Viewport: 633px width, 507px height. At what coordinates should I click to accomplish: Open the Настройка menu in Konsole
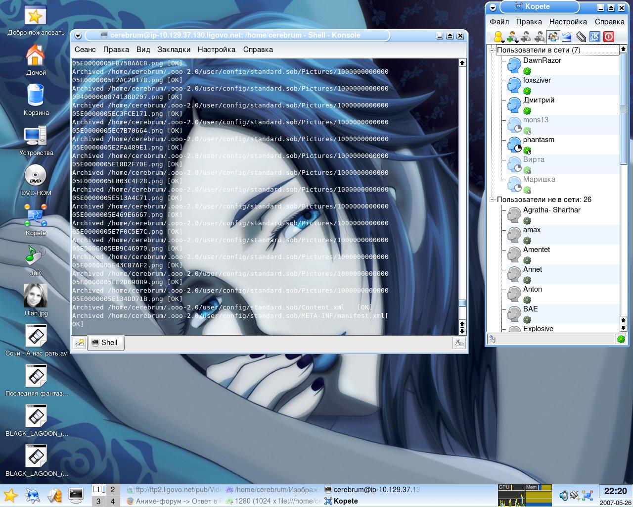(217, 50)
